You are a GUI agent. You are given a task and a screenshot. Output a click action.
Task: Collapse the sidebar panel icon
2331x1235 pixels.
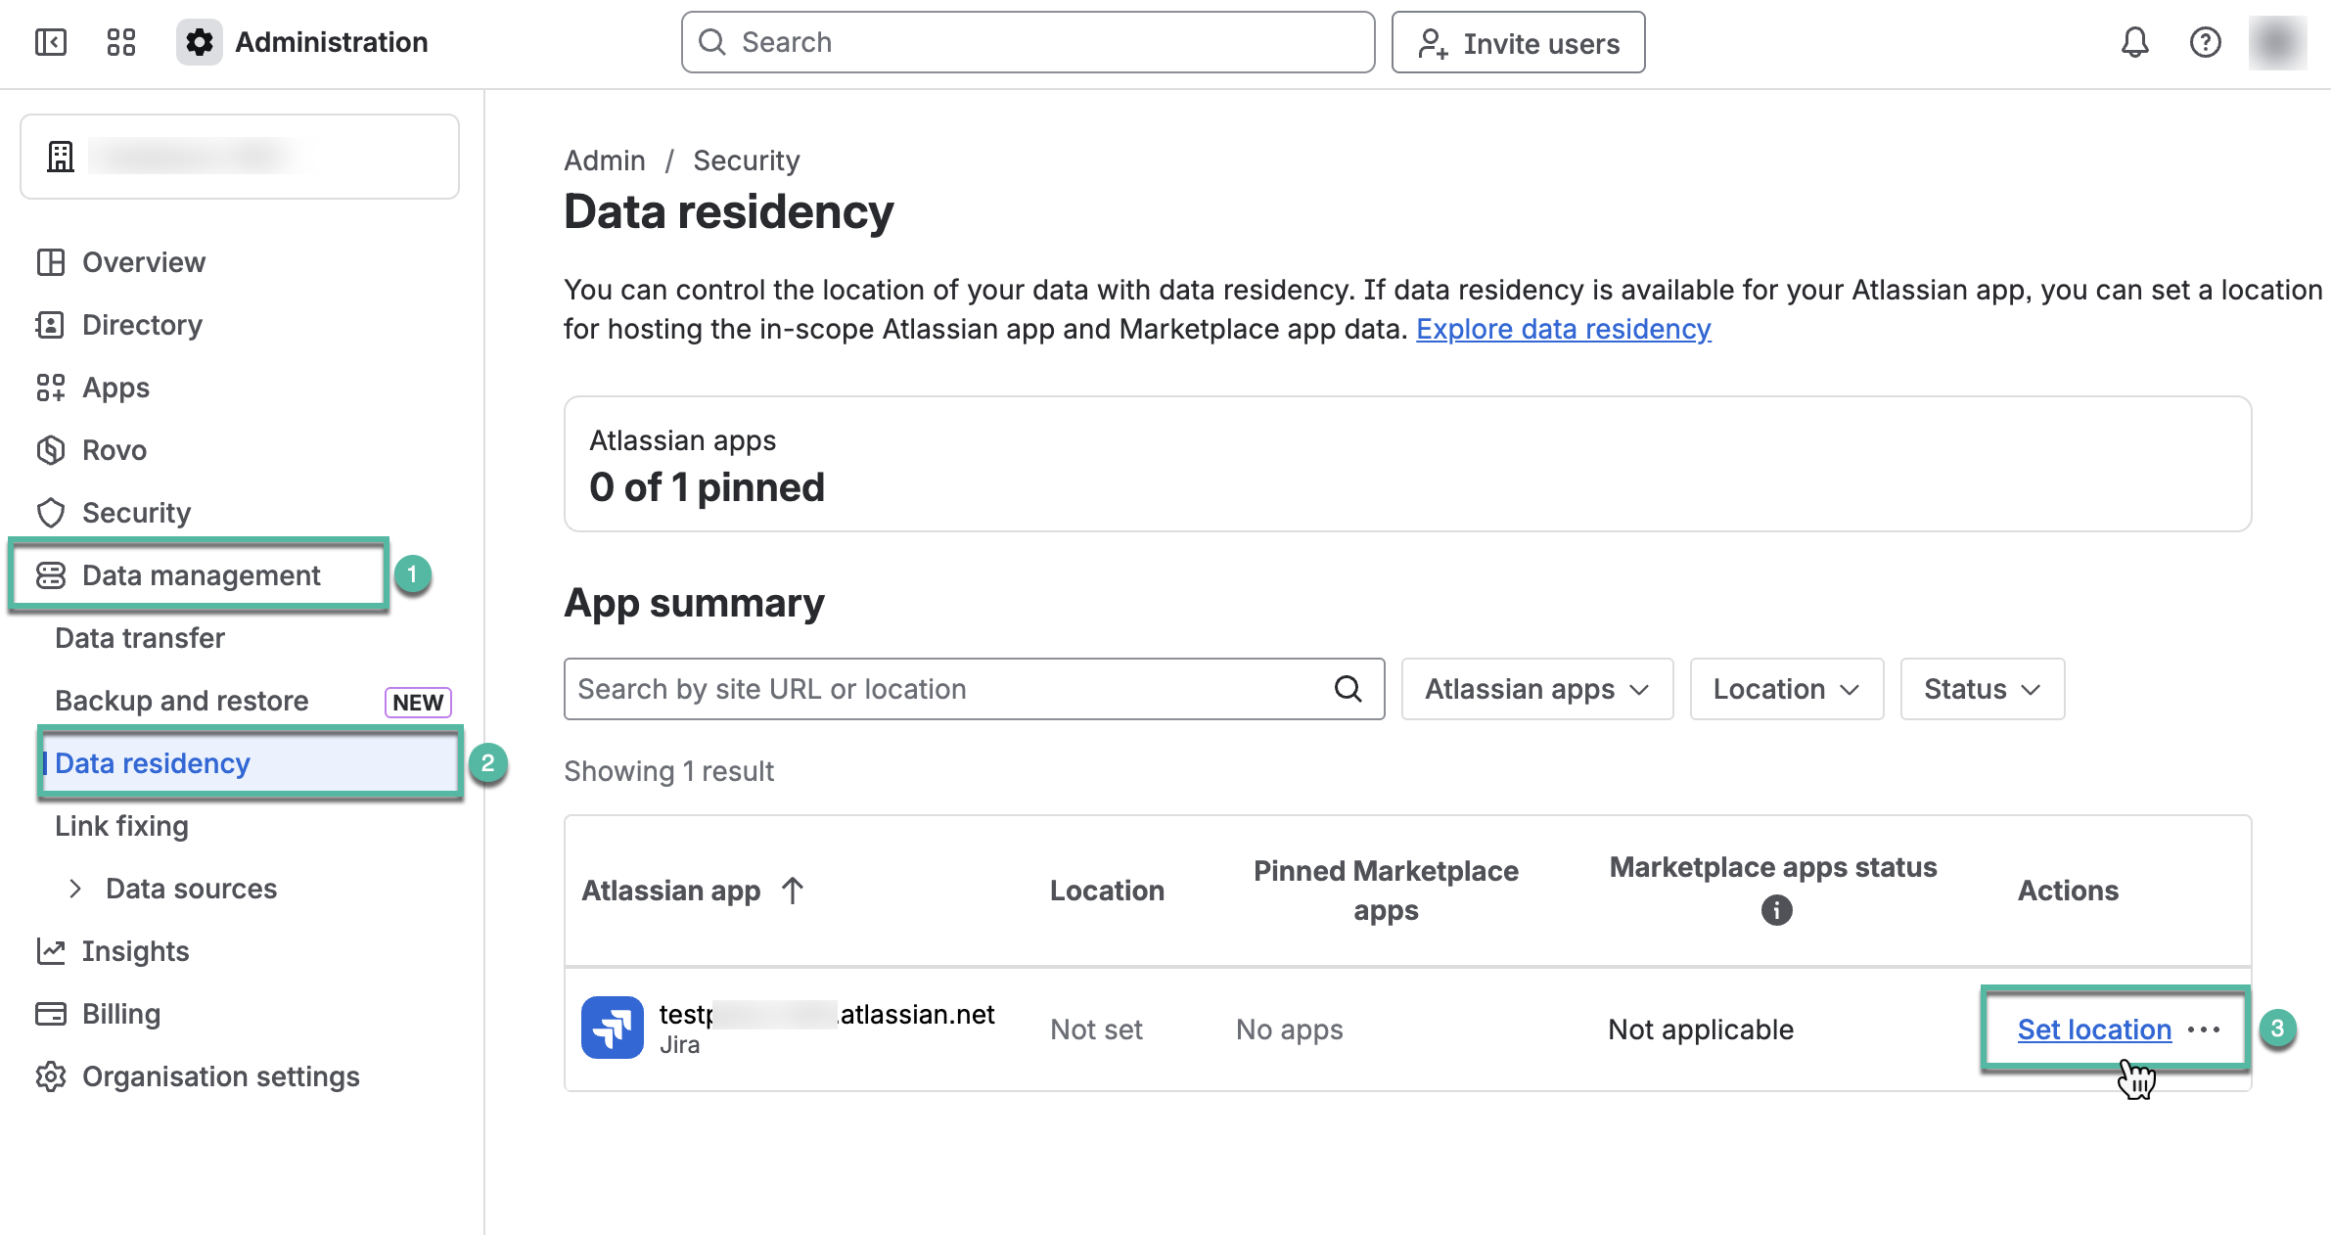point(51,42)
